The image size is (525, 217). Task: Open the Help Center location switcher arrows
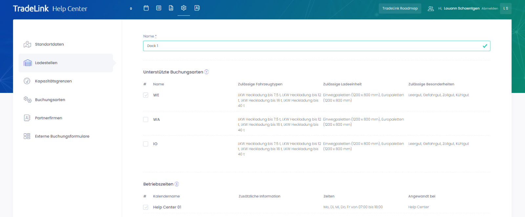pos(131,9)
